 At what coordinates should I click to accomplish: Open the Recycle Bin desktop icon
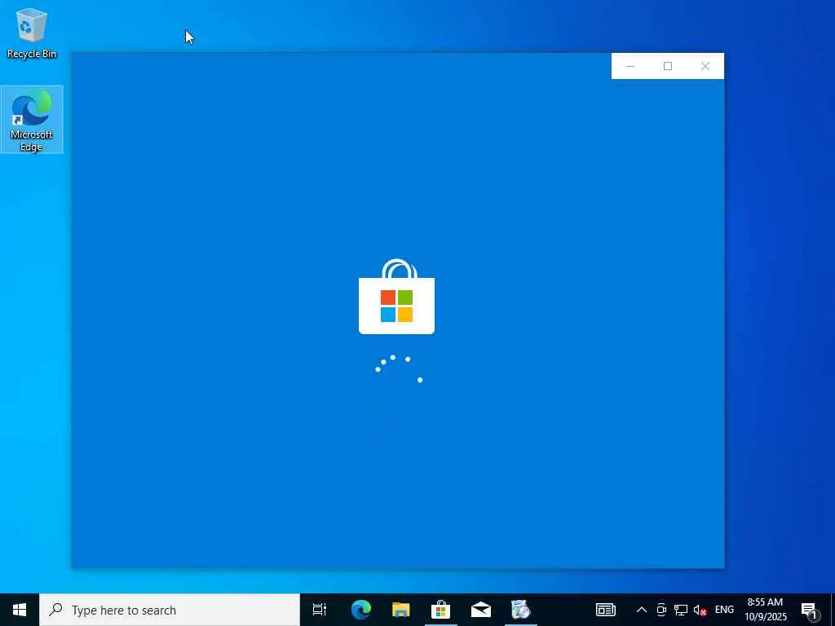pos(32,33)
